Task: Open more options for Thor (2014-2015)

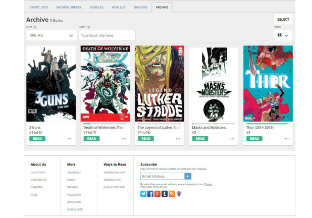Action: pyautogui.click(x=287, y=139)
